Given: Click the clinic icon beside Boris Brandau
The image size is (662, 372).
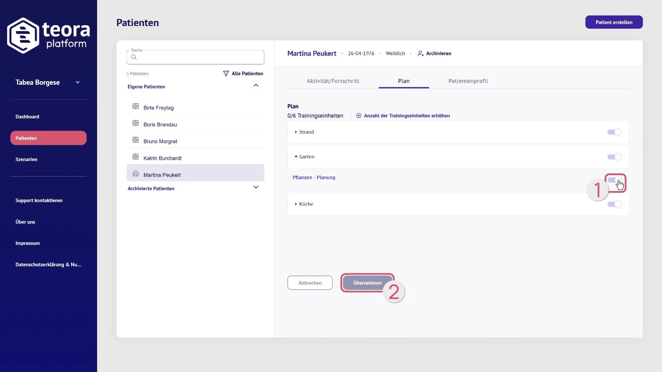Looking at the screenshot, I should [x=135, y=123].
